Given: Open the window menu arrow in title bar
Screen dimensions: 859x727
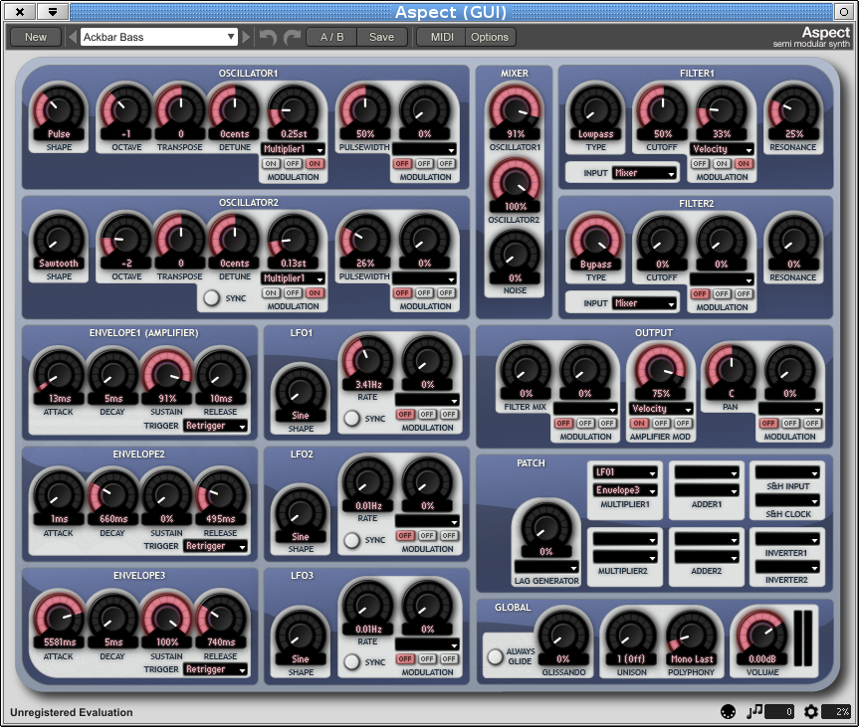Looking at the screenshot, I should click(x=53, y=12).
